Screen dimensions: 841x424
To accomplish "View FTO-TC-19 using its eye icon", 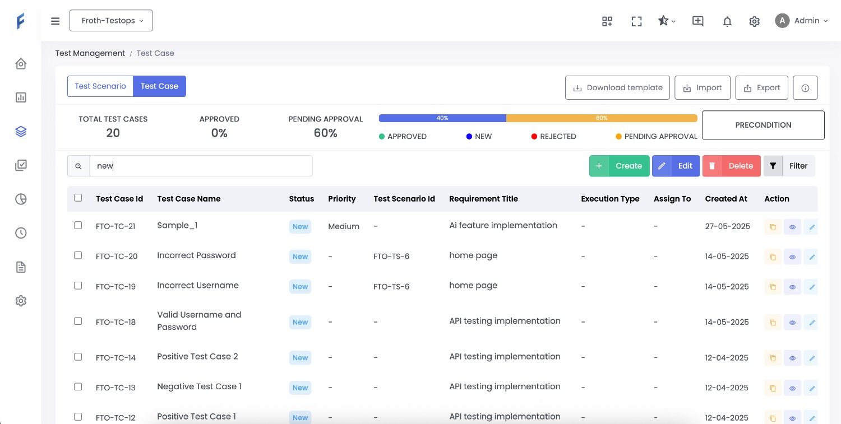I will click(x=792, y=287).
